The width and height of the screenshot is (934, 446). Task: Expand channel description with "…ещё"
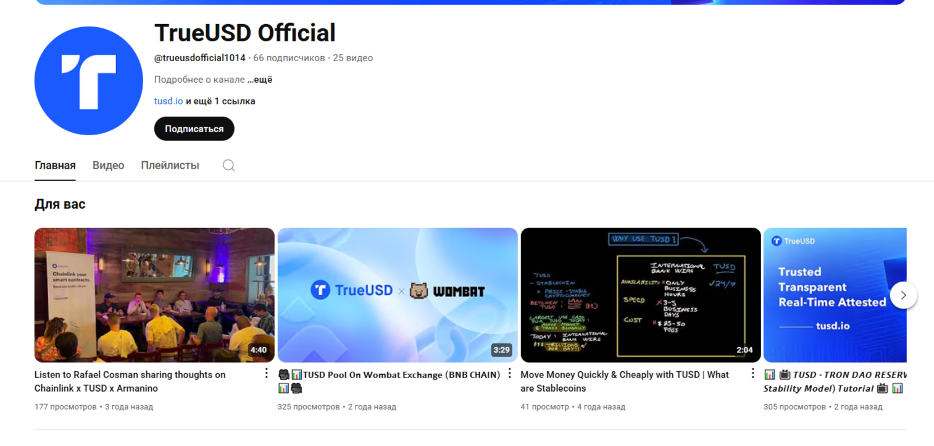(x=260, y=80)
